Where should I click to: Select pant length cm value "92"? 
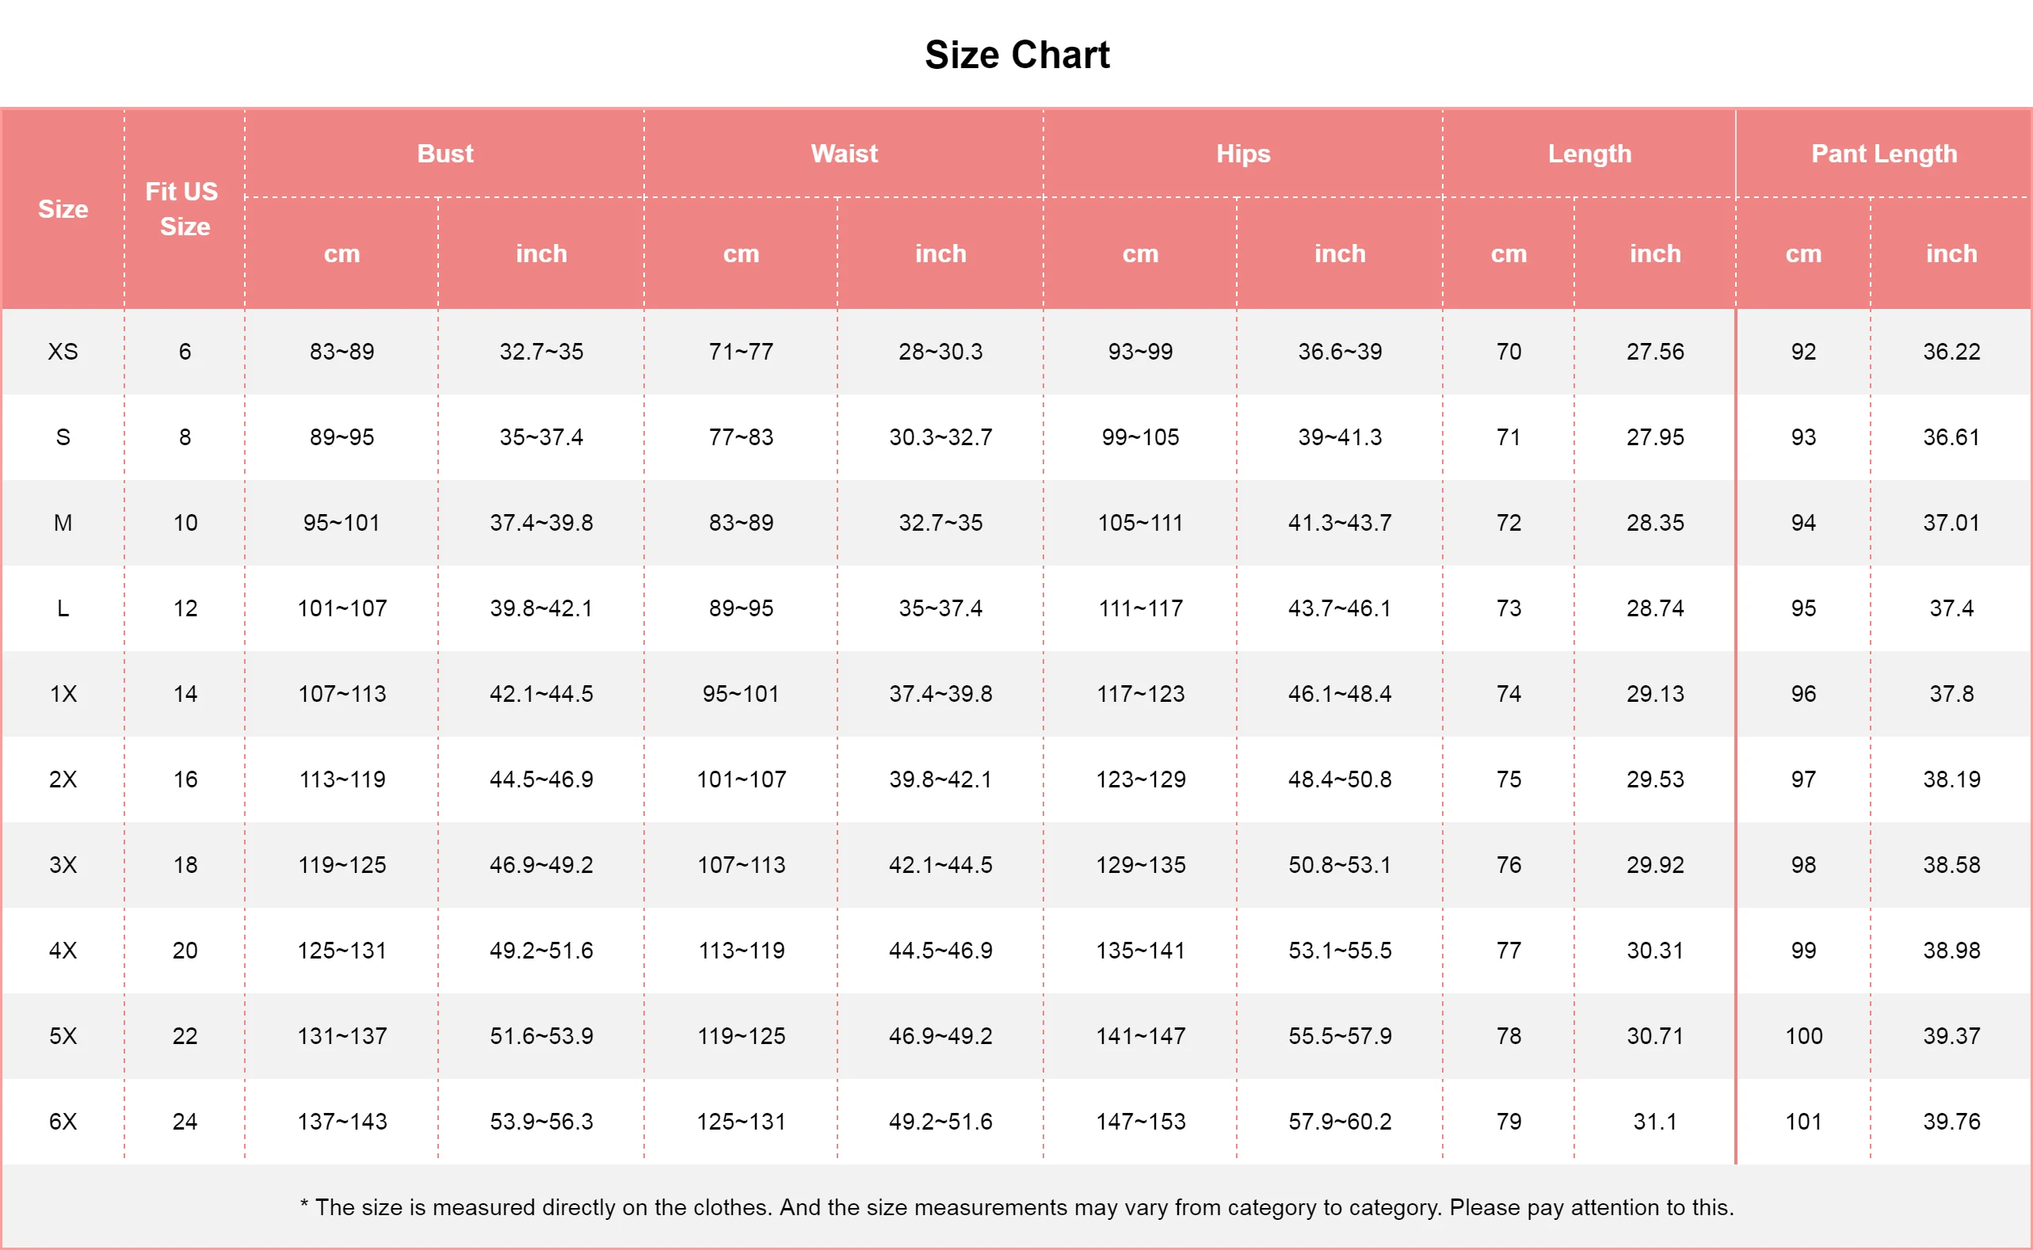tap(1803, 353)
